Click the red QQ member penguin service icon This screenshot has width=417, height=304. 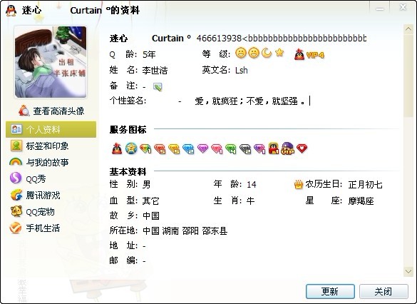117,148
